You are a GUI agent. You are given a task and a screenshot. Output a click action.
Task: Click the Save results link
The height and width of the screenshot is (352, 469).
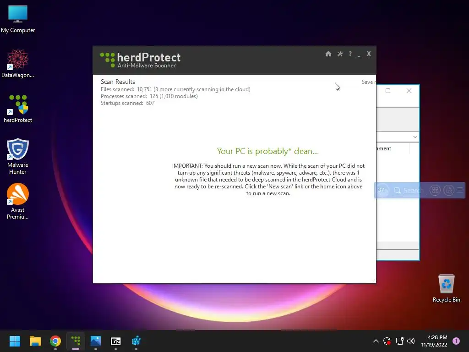point(369,82)
